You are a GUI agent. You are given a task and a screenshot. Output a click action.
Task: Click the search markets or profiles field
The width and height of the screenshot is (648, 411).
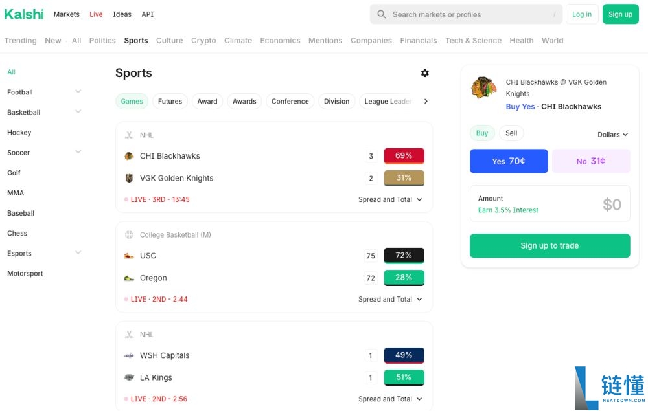(466, 14)
